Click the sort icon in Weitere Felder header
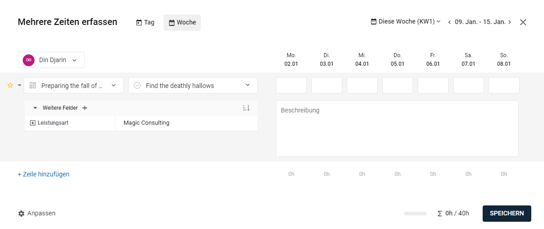 pyautogui.click(x=246, y=108)
